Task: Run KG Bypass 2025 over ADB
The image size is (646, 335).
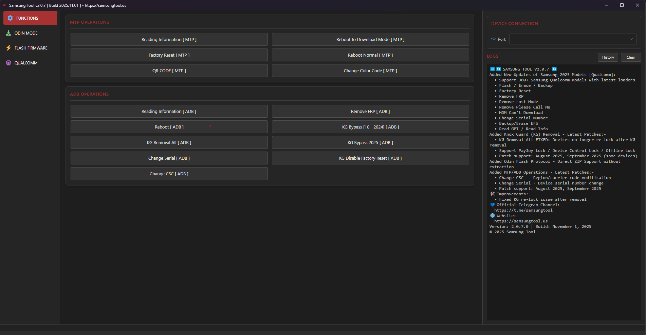Action: [370, 142]
